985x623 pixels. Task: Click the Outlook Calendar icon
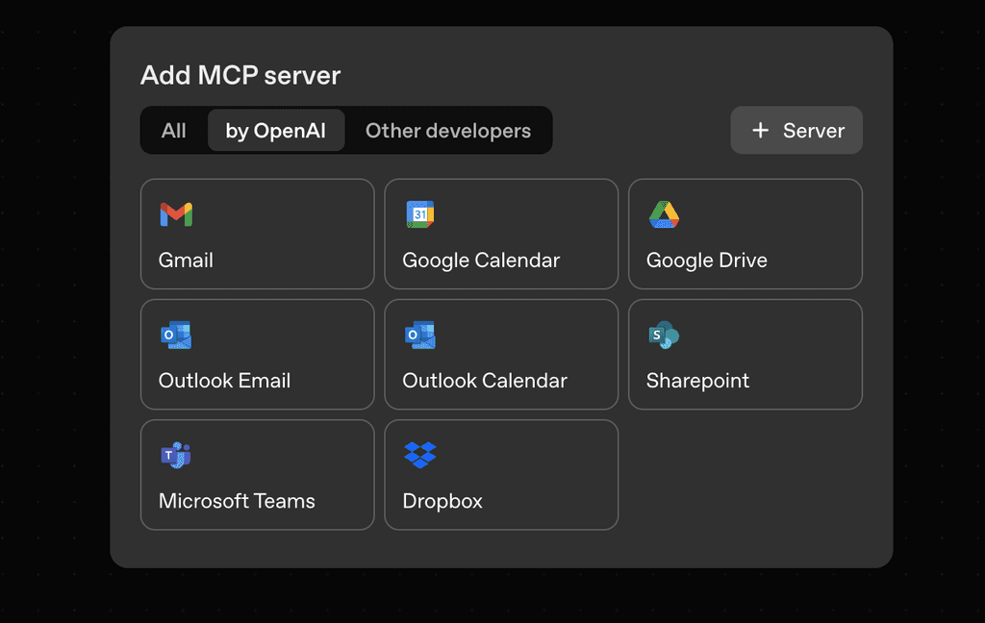(x=420, y=335)
